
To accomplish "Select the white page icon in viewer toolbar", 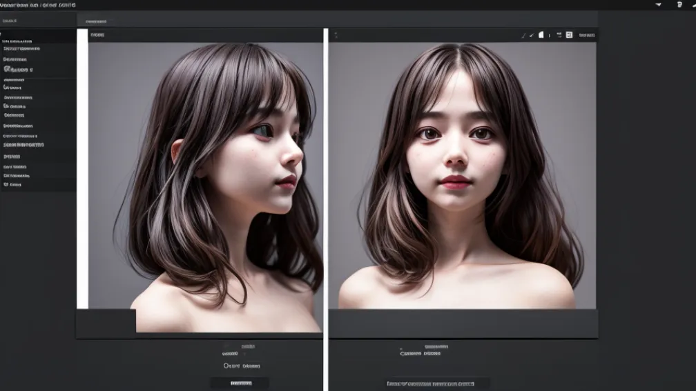I will point(541,34).
